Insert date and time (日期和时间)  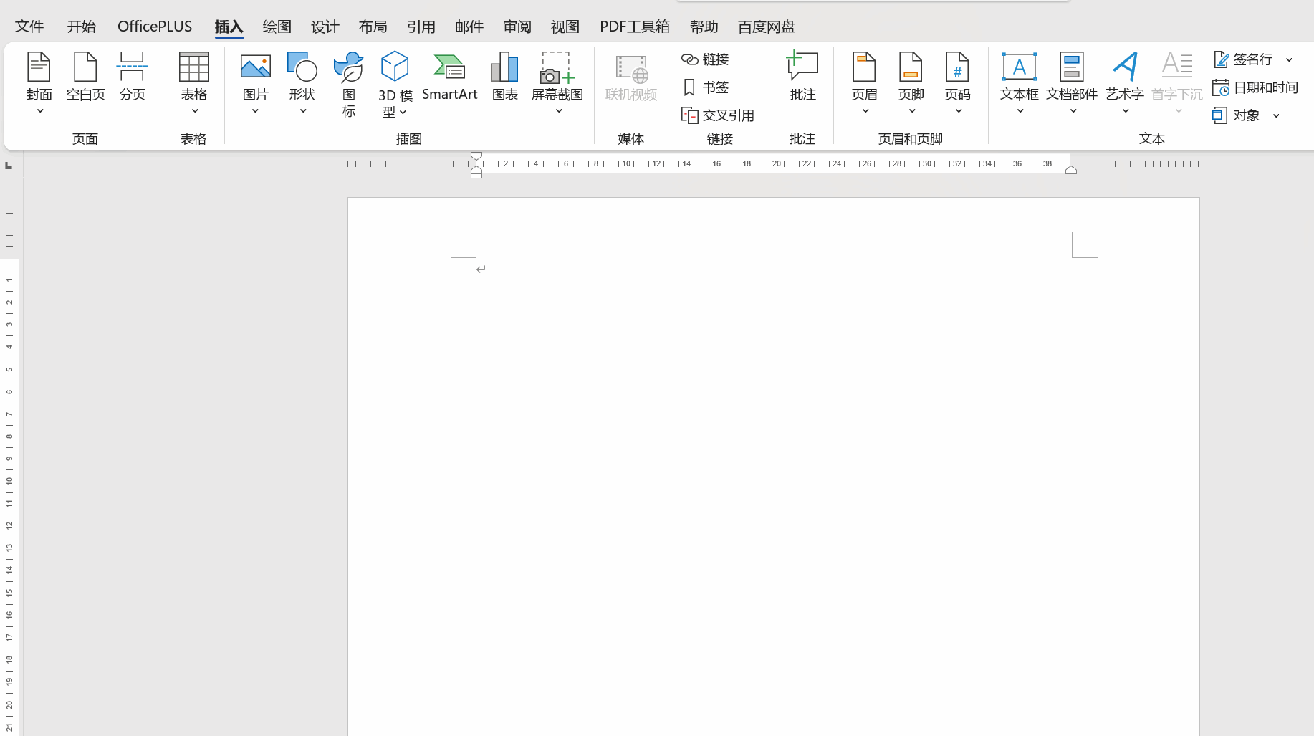coord(1255,87)
